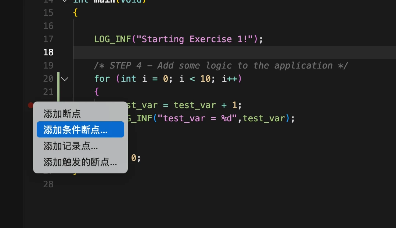Screen dimensions: 396x228
Task: Click line number 17 in the gutter
Action: [48, 39]
